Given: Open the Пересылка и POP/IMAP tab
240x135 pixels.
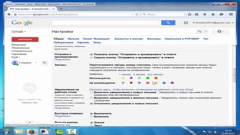Looking at the screenshot, I should pyautogui.click(x=182, y=39).
